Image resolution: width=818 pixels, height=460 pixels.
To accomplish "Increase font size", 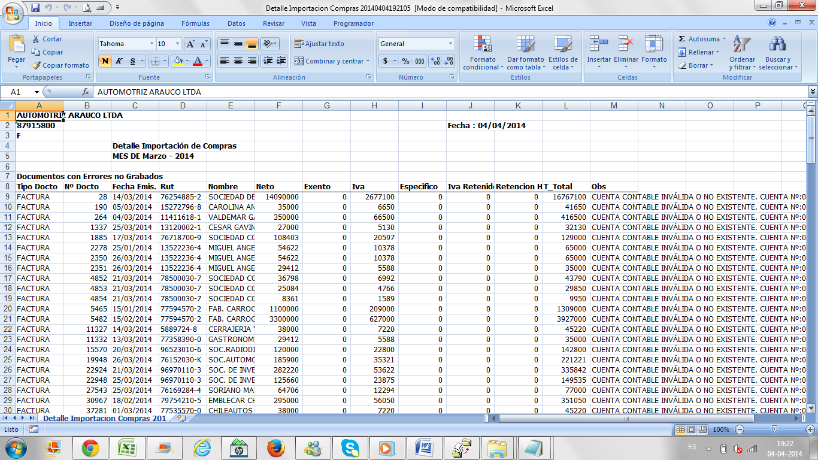I will tap(190, 44).
